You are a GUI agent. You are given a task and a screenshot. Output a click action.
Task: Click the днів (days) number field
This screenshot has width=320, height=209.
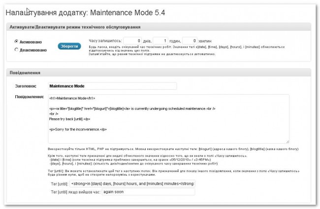tap(132, 41)
